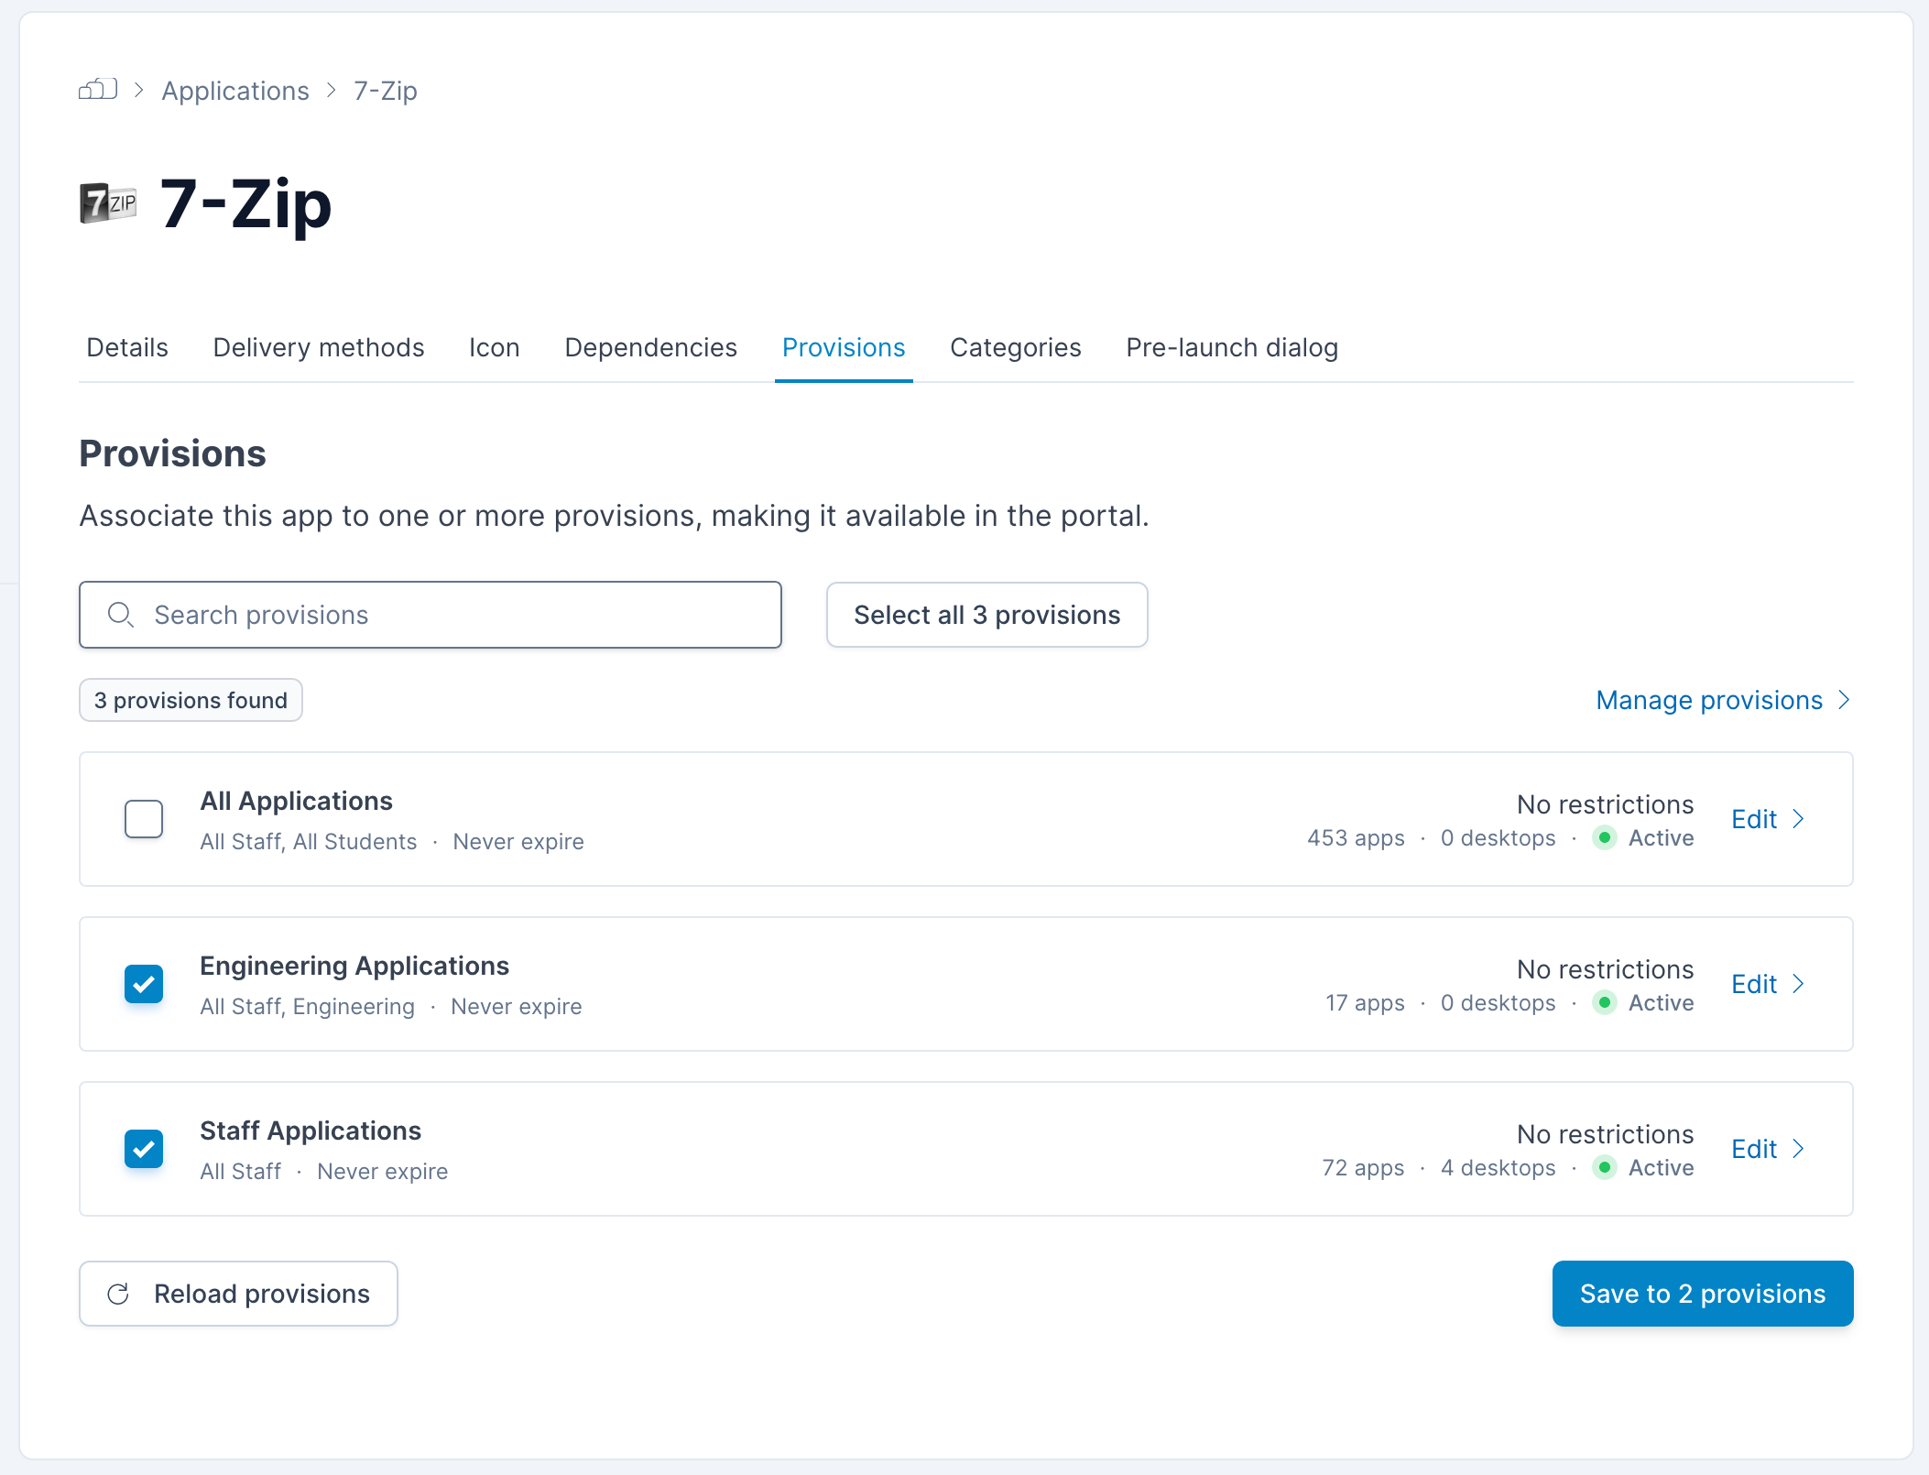Uncheck the Engineering Applications checkbox
Image resolution: width=1929 pixels, height=1475 pixels.
click(144, 984)
